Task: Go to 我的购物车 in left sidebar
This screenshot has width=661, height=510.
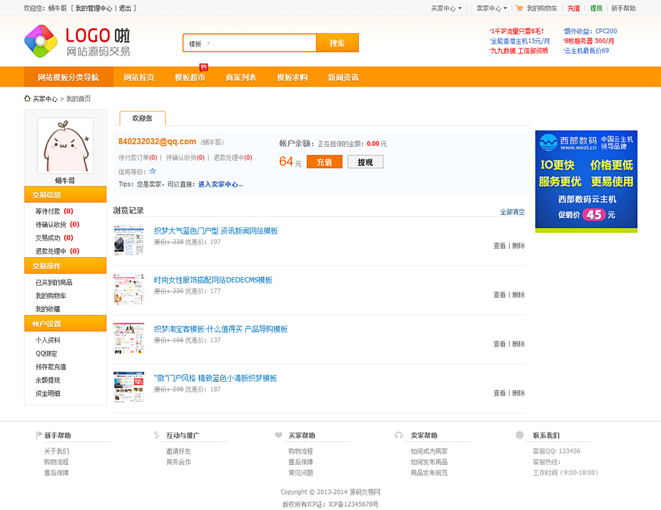Action: 51,296
